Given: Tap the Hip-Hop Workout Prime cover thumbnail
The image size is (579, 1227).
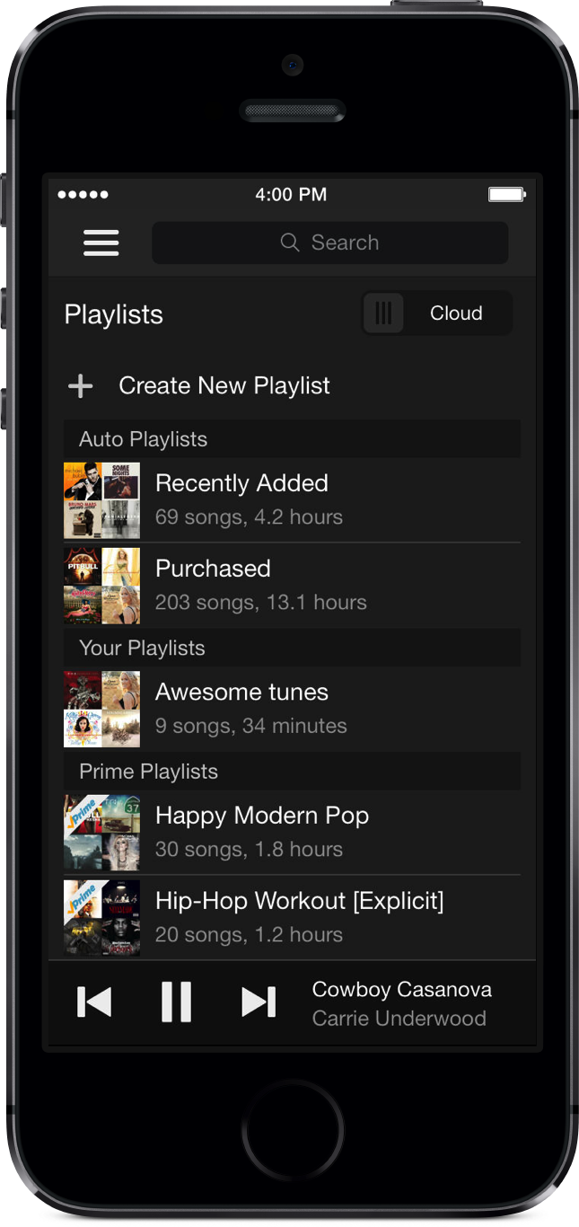Looking at the screenshot, I should (x=101, y=918).
